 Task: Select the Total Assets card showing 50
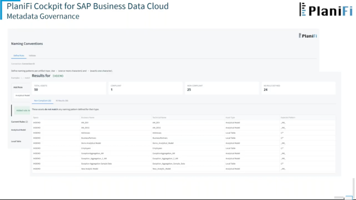(69, 88)
